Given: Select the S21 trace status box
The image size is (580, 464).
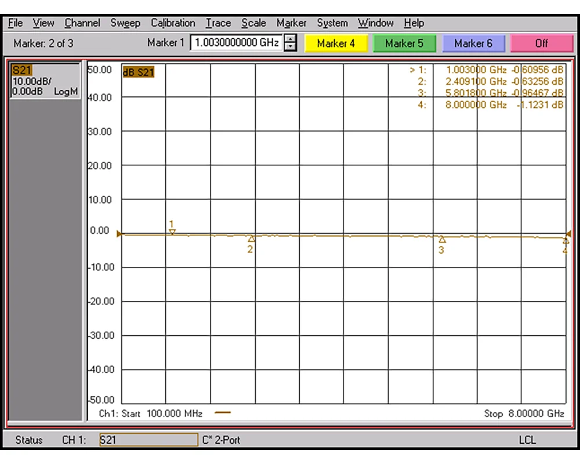Looking at the screenshot, I should [x=45, y=81].
